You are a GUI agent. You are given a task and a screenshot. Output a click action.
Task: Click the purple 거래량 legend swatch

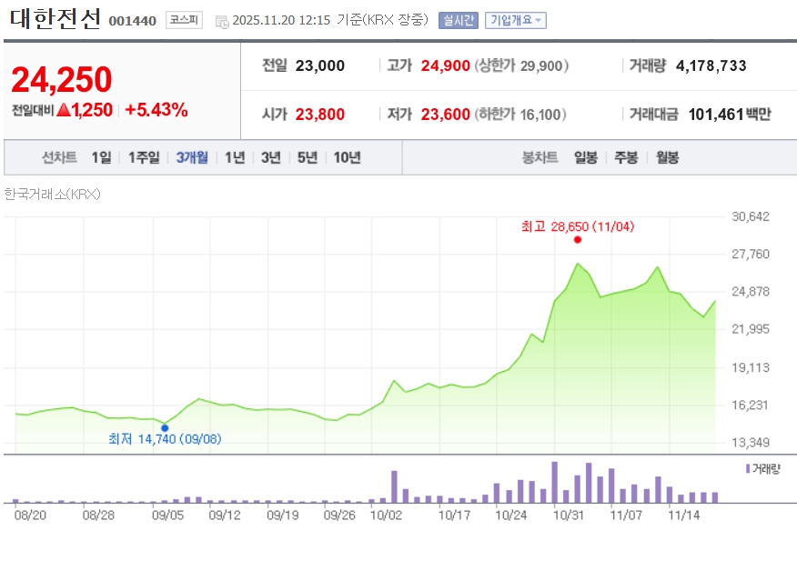click(748, 468)
